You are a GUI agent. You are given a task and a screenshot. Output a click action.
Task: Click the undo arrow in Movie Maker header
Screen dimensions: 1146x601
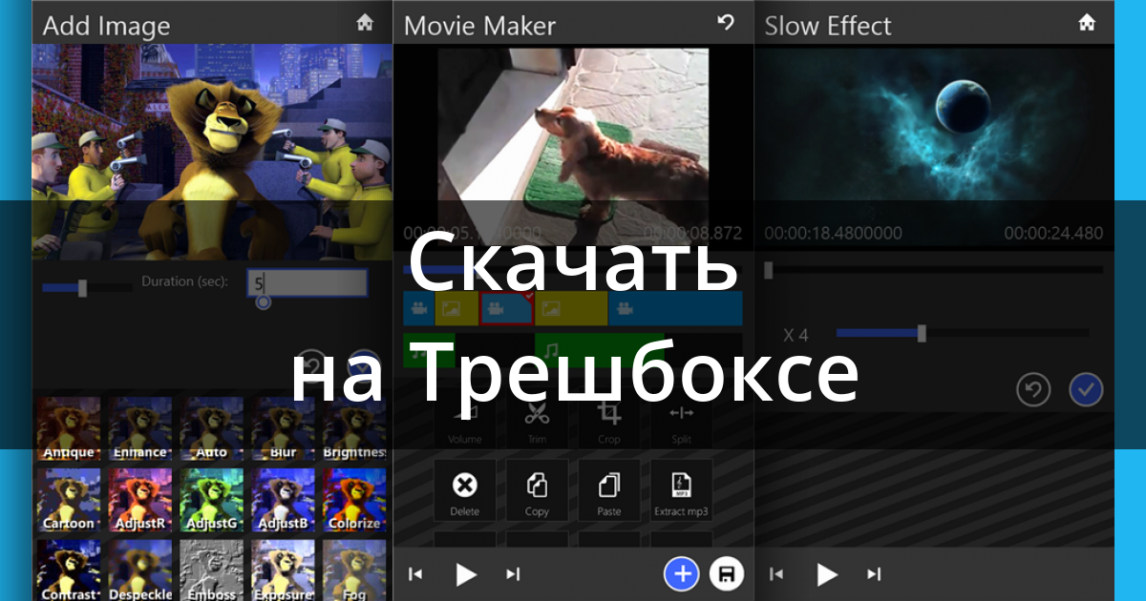coord(726,22)
